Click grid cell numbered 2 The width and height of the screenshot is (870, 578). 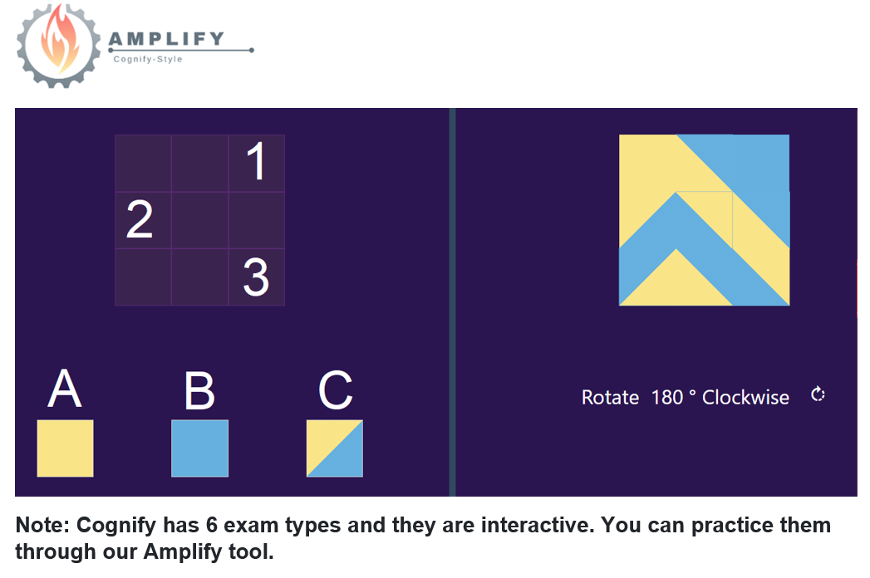coord(143,220)
